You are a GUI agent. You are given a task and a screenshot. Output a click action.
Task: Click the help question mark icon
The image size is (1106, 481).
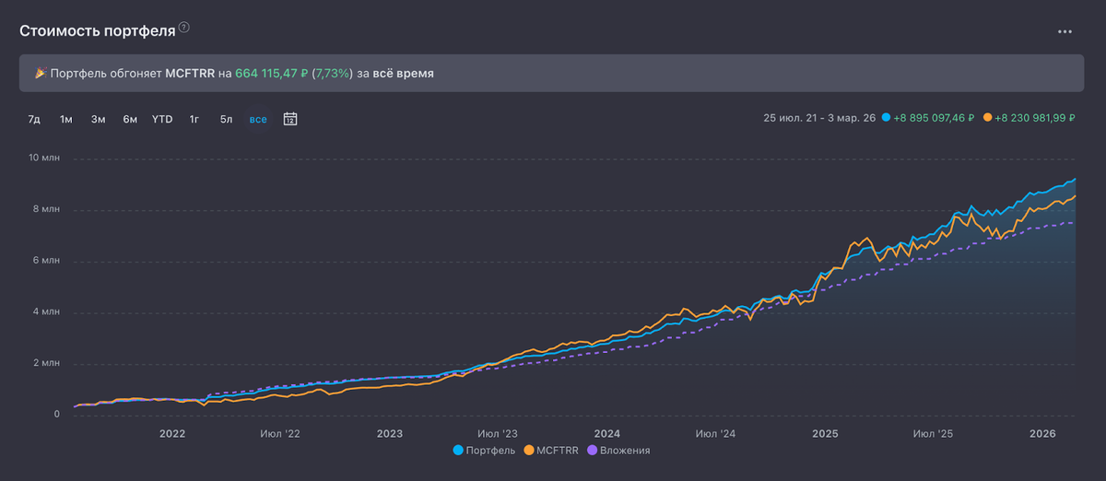(184, 29)
